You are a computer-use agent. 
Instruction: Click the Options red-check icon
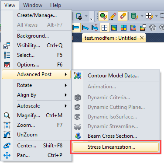[7, 65]
